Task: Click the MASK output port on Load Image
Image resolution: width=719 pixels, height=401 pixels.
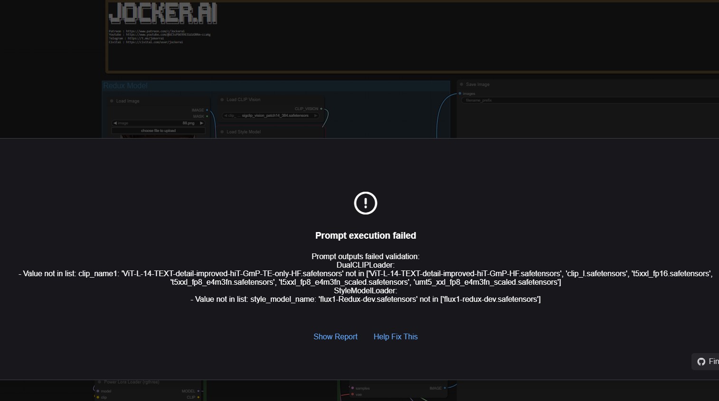Action: point(207,116)
